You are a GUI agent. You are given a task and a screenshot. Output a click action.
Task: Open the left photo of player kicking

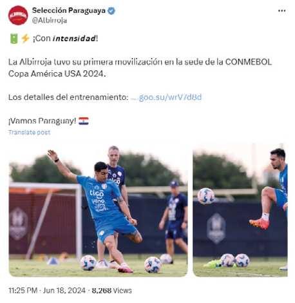click(98, 210)
